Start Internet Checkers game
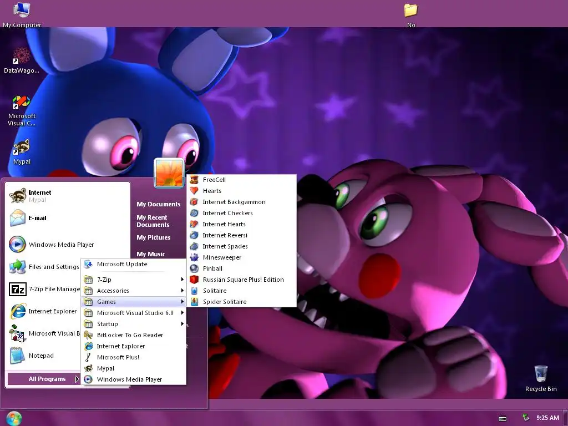The height and width of the screenshot is (426, 568). coord(227,213)
